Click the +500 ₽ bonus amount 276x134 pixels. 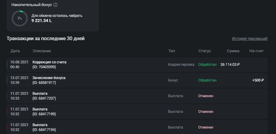(x=258, y=80)
